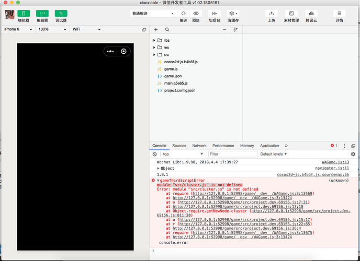Click the add new file plus icon
The height and width of the screenshot is (261, 360).
pos(156,30)
